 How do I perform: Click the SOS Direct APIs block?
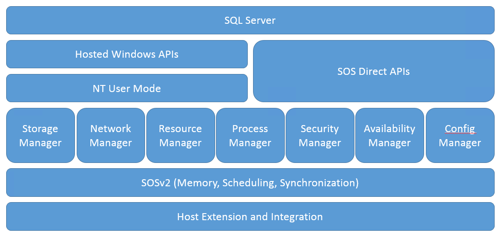tap(373, 71)
